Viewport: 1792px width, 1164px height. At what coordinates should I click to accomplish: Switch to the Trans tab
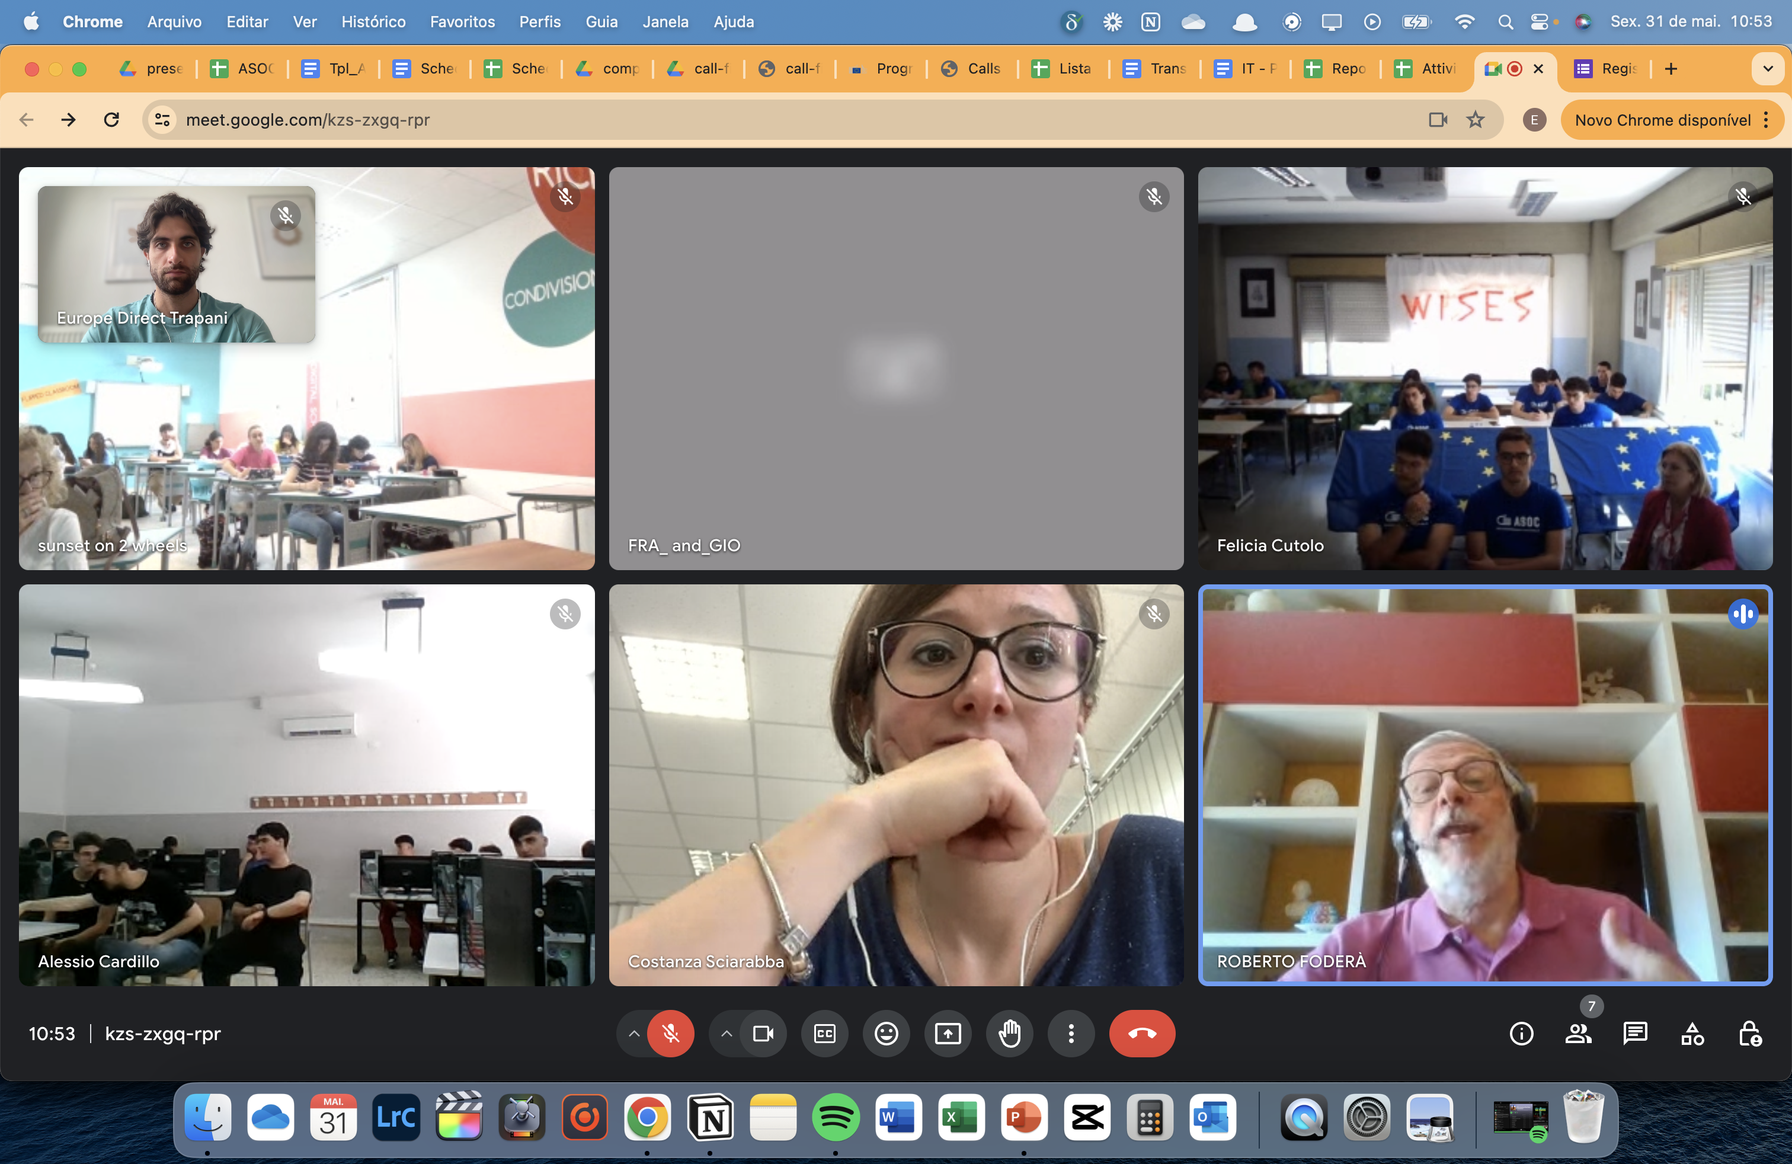pos(1156,69)
